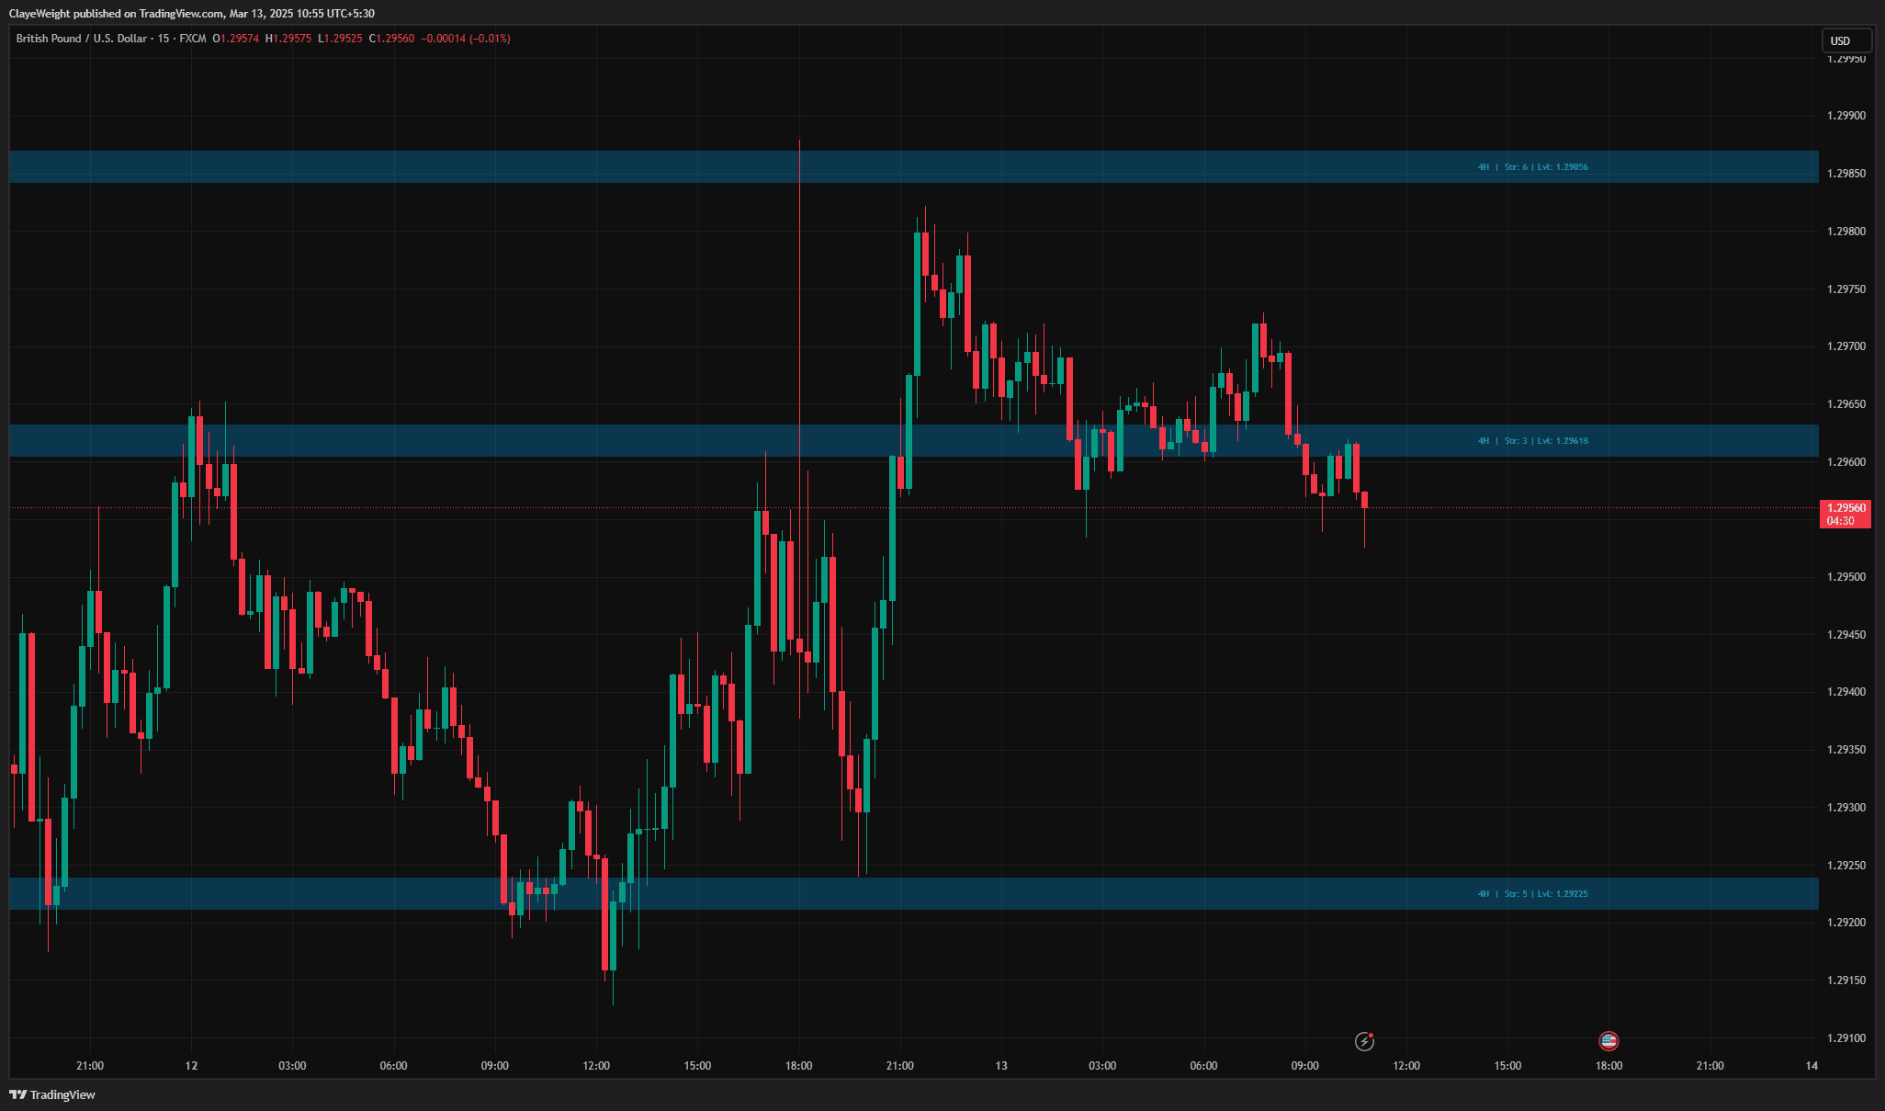
Task: Select the 4H Str: 5 demand zone label
Action: click(x=1532, y=893)
